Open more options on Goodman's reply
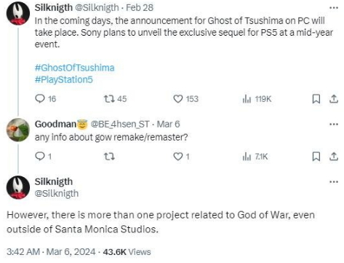 point(334,125)
